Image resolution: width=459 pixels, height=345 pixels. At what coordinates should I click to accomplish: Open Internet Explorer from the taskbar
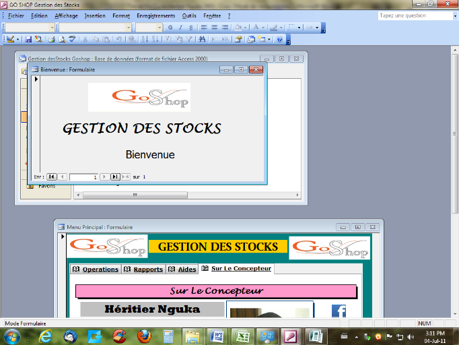point(46,335)
